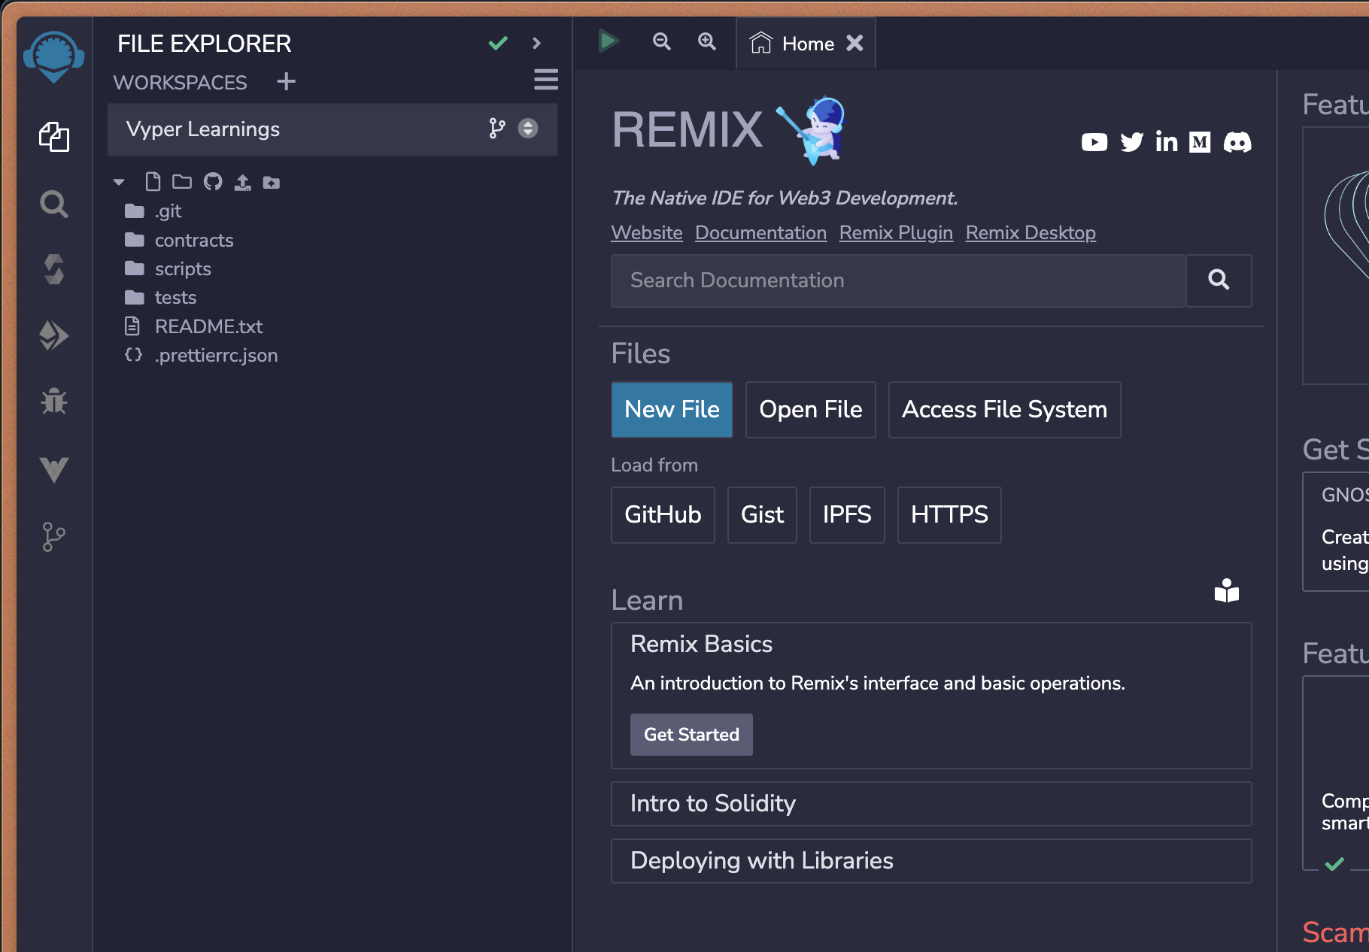Expand File Explorer header chevron arrow
The image size is (1369, 952).
(536, 43)
